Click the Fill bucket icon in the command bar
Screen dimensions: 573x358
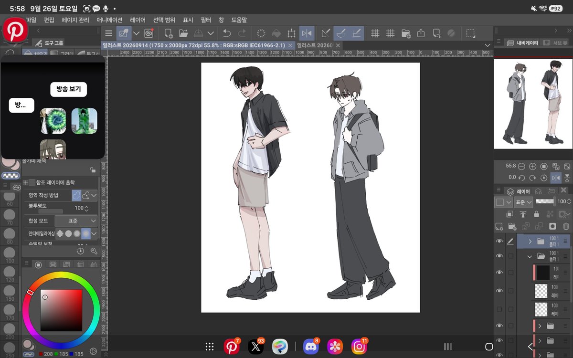276,33
